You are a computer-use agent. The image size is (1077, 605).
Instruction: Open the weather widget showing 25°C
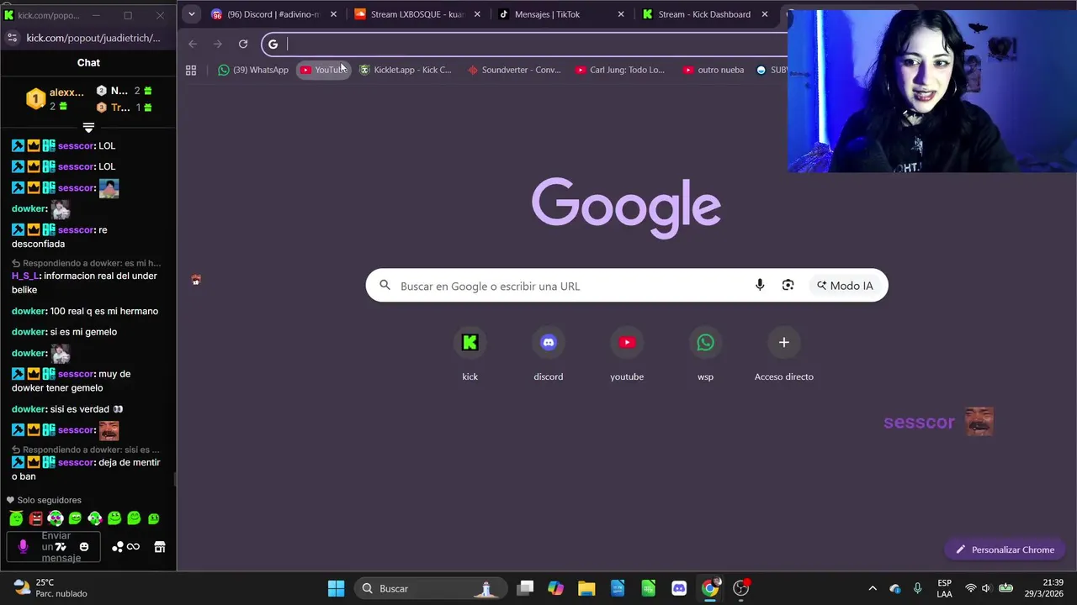pos(50,588)
